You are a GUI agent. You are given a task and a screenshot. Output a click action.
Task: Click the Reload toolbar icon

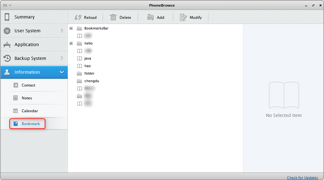pyautogui.click(x=78, y=17)
